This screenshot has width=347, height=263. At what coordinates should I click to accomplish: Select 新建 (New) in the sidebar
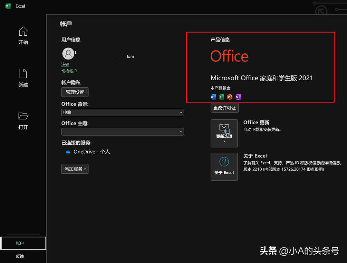23,78
